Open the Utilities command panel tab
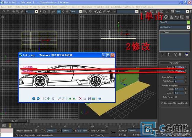The height and width of the screenshot is (138, 192). pos(188,17)
